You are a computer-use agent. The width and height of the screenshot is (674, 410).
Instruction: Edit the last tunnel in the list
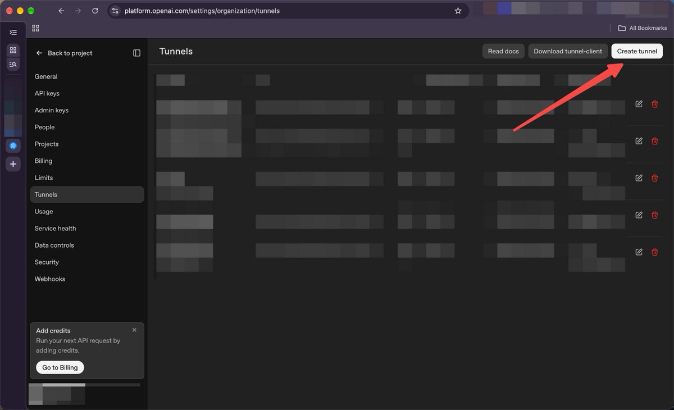pyautogui.click(x=639, y=252)
